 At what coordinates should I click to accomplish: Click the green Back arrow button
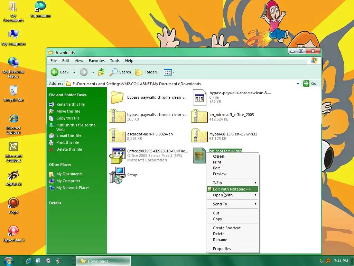(60, 72)
